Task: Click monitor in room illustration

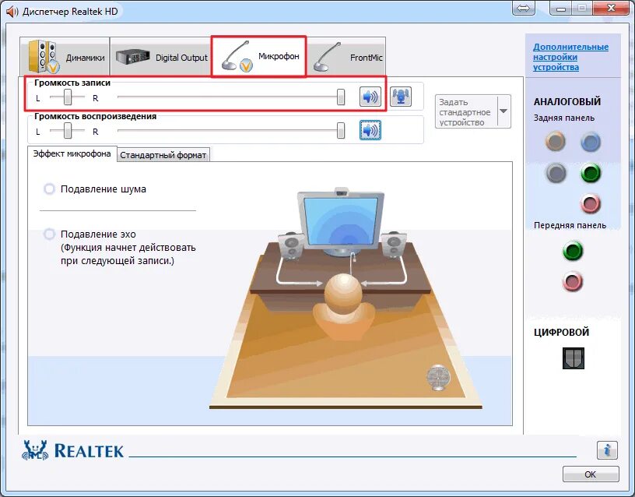Action: coord(341,223)
